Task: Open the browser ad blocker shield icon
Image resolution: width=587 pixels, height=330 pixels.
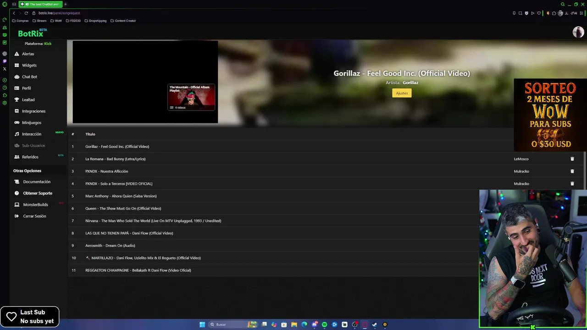Action: click(x=526, y=13)
